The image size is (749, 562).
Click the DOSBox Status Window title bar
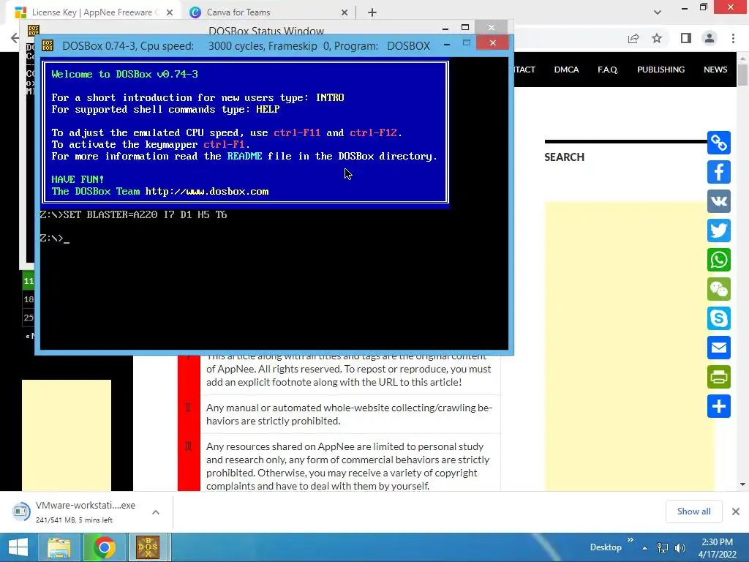(x=266, y=31)
